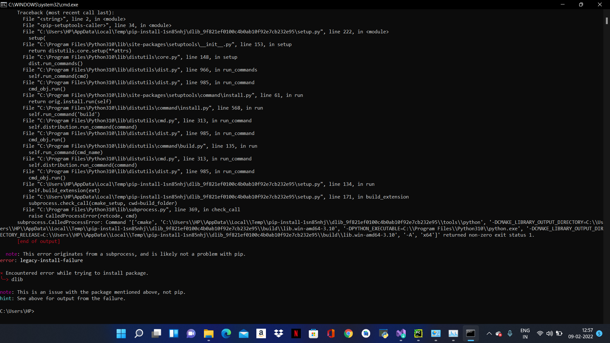The height and width of the screenshot is (343, 610).
Task: Expand hidden system tray icons
Action: pyautogui.click(x=489, y=334)
